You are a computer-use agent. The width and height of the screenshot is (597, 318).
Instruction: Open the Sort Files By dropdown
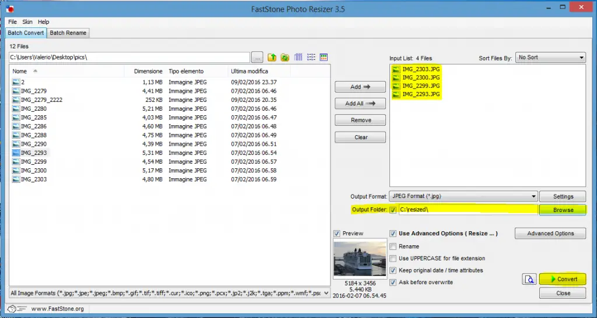tap(550, 58)
